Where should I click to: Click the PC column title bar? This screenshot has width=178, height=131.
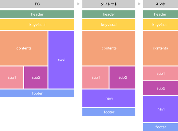(x=37, y=4)
